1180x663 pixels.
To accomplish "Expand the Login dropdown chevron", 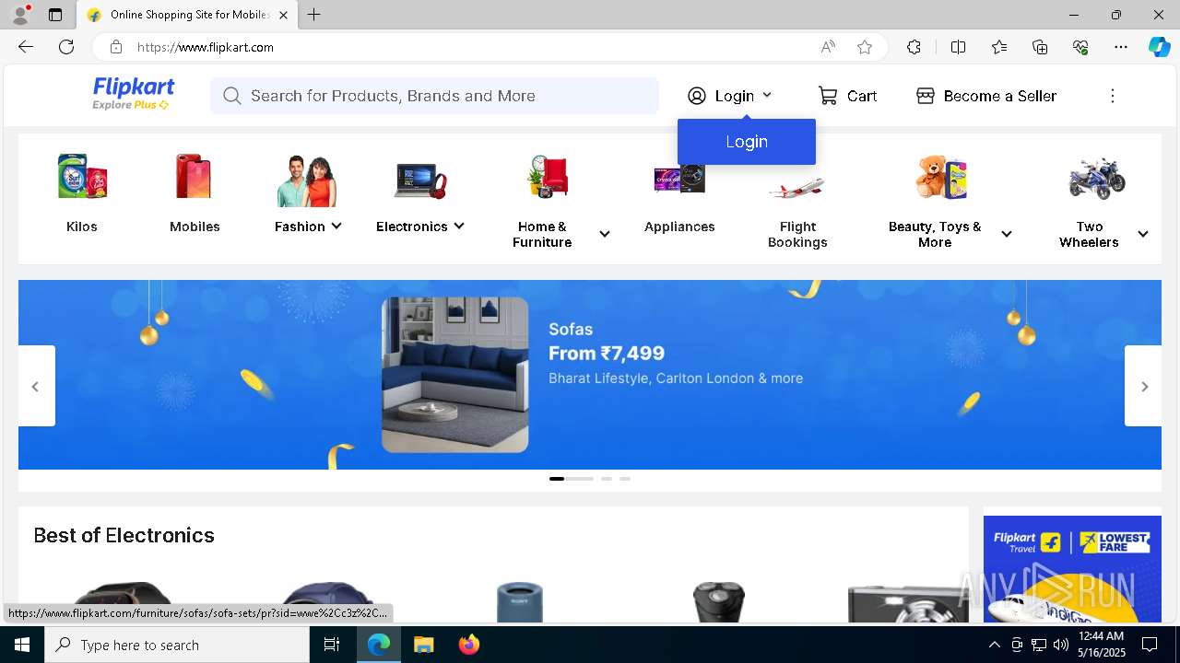I will (767, 95).
